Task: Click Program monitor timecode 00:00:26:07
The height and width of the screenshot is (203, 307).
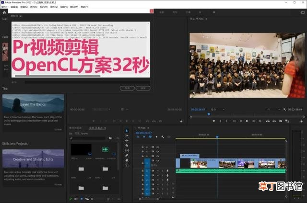Action: coord(198,110)
